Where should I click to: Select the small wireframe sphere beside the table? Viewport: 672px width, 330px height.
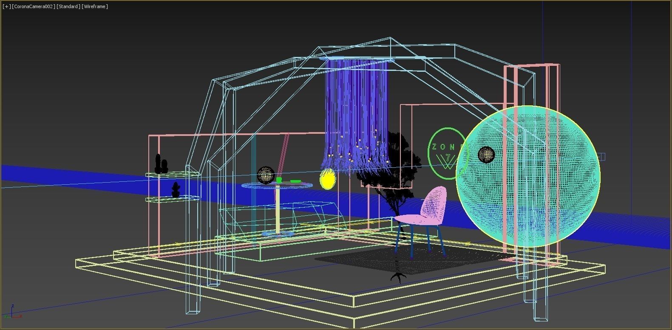coord(266,175)
